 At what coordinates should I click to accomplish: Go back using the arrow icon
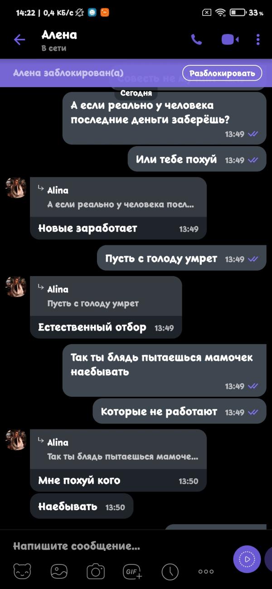(19, 40)
